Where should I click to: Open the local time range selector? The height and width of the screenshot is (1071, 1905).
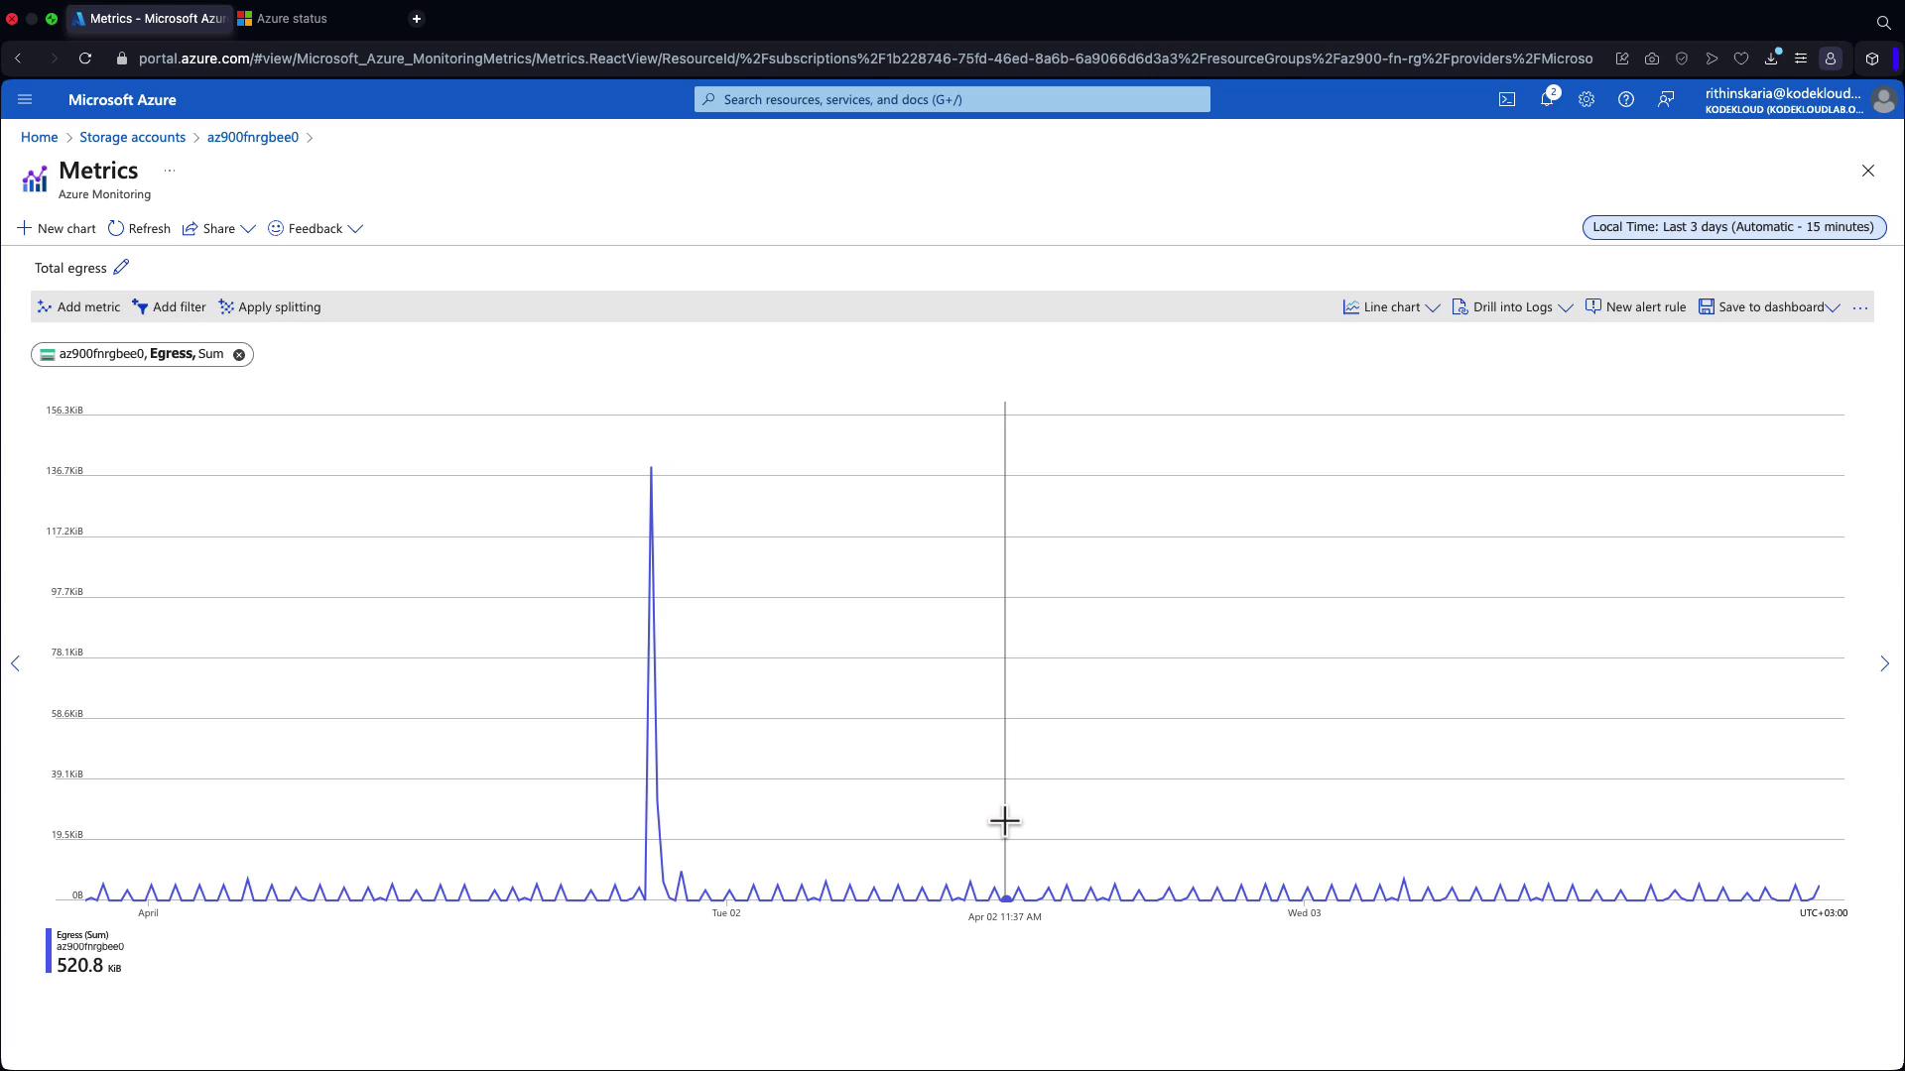click(1732, 227)
